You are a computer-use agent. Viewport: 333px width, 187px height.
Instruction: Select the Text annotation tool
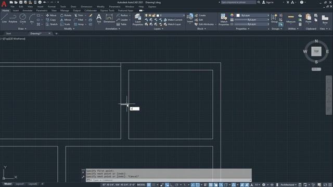(x=99, y=18)
